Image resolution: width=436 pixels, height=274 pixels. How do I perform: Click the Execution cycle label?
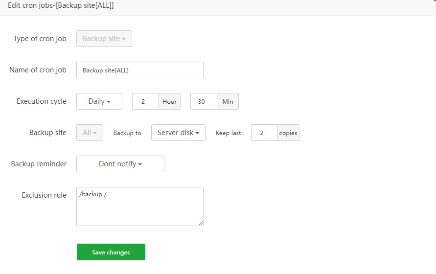point(42,101)
